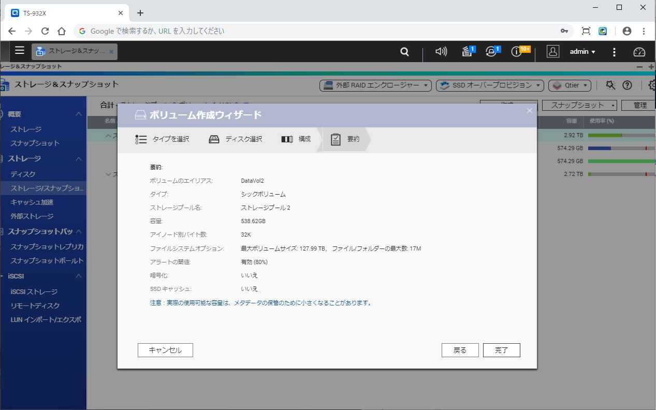The image size is (656, 410).
Task: Click 完了 to finish the wizard
Action: pyautogui.click(x=501, y=350)
